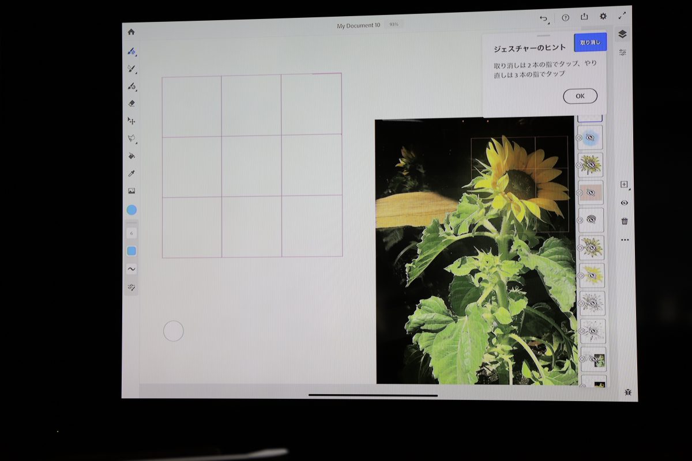Screen dimensions: 692x461
Task: Expand the undo arrow options
Action: 544,18
